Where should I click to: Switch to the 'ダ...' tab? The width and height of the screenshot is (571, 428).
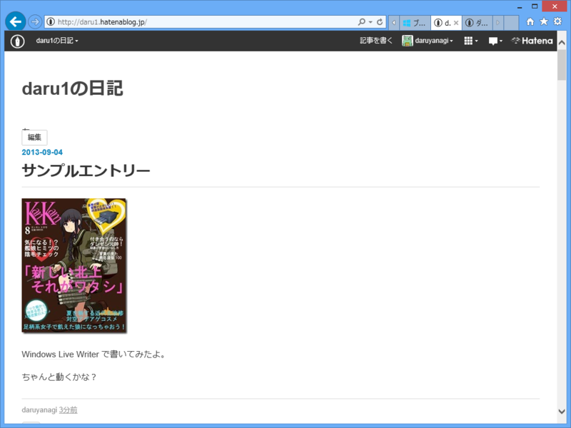(477, 23)
